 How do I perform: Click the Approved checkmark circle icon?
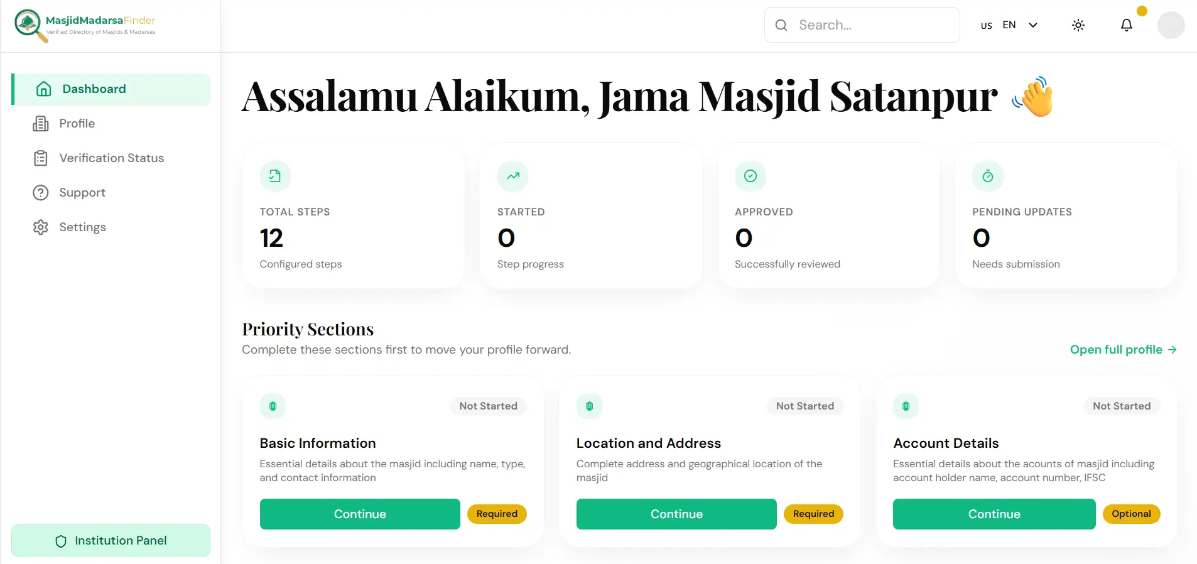[750, 176]
